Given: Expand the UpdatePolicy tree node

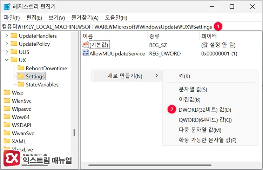Looking at the screenshot, I should 7,44.
